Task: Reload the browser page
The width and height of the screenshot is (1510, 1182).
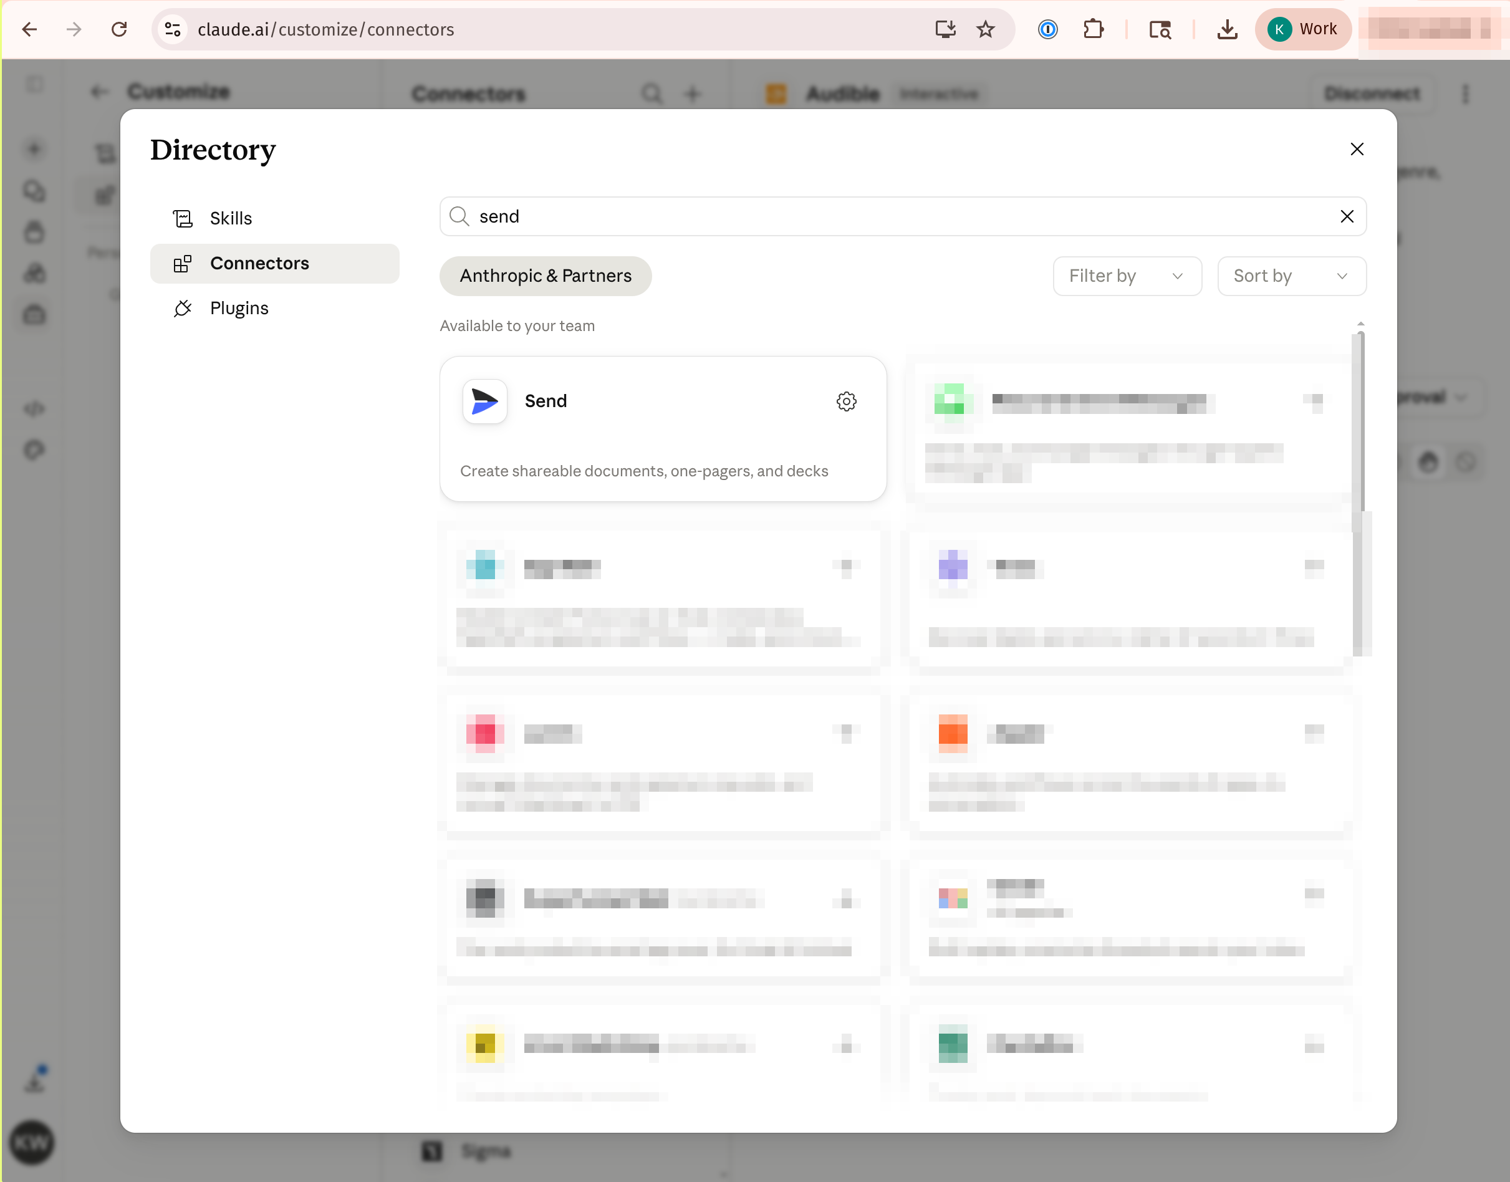Action: pyautogui.click(x=119, y=29)
